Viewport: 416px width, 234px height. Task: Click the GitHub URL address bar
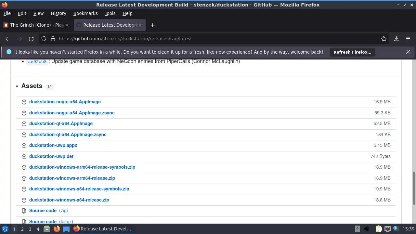(214, 39)
